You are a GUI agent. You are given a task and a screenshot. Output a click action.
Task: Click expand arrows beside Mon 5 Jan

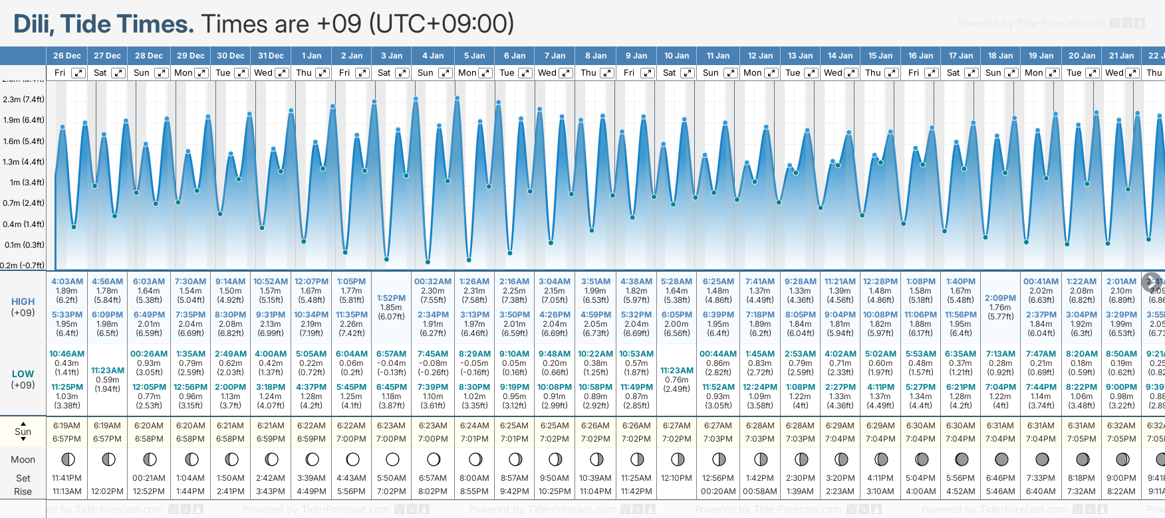[x=485, y=73]
